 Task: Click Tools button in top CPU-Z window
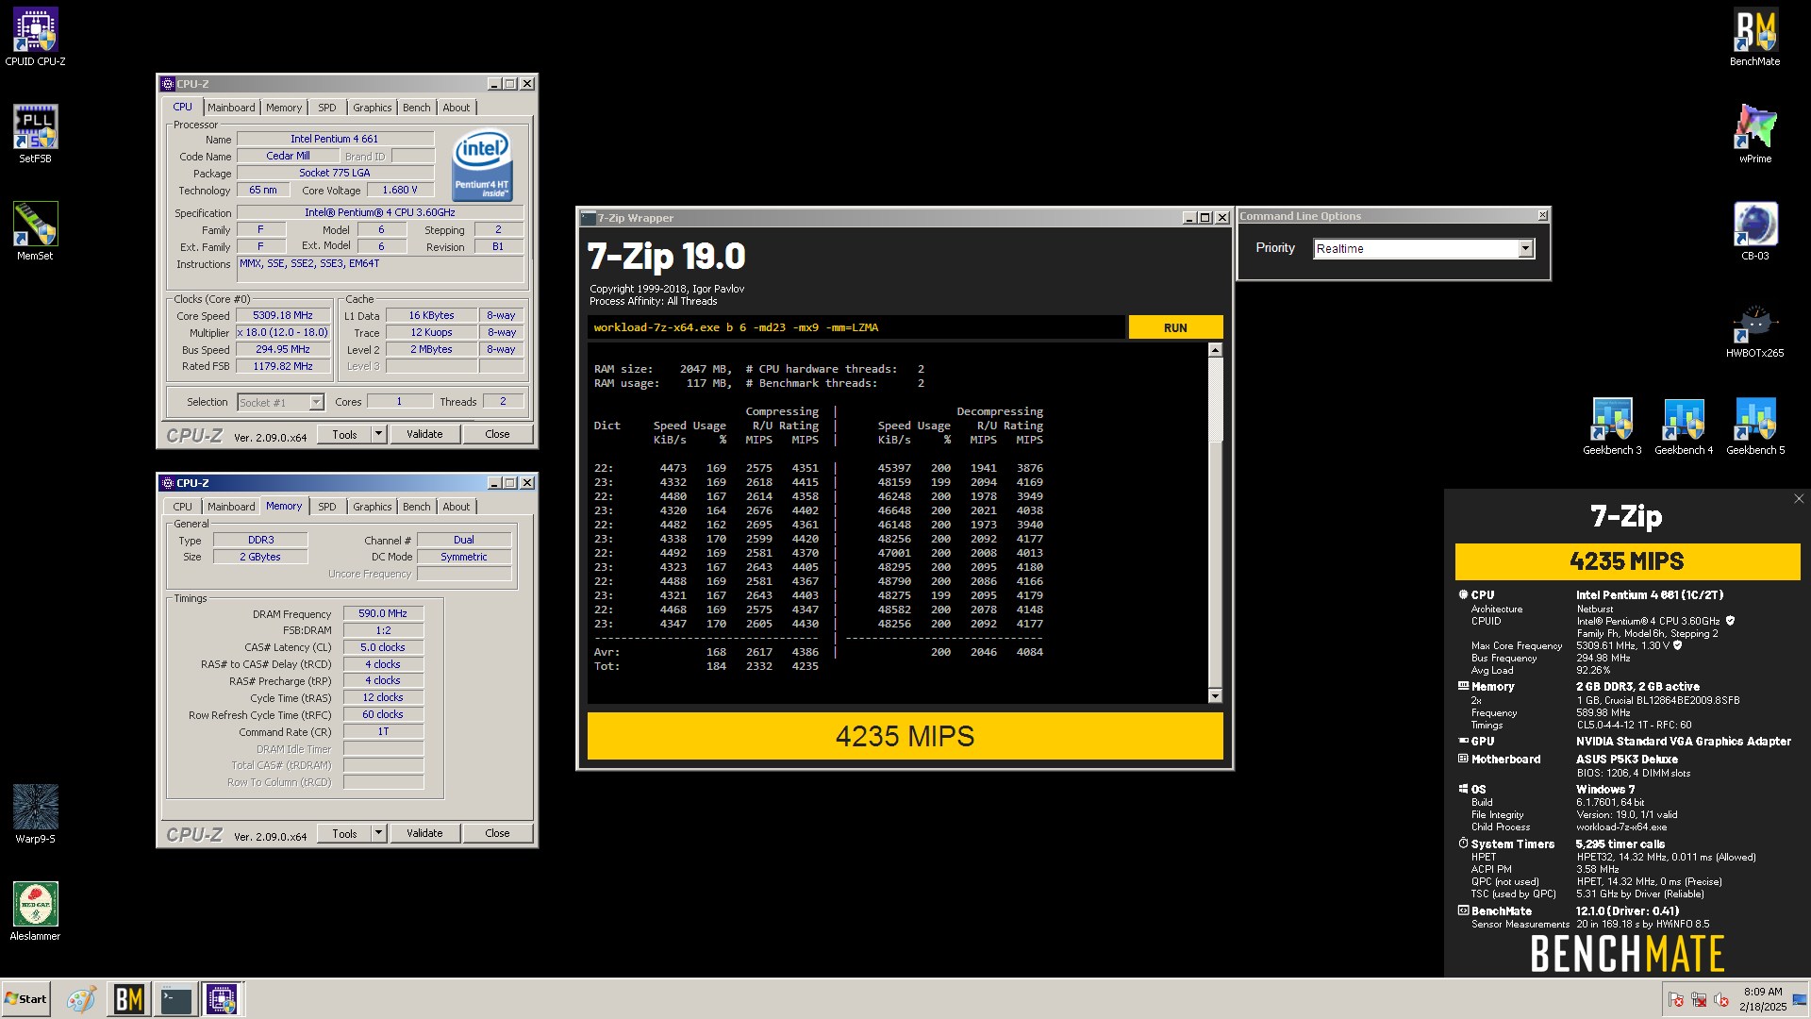pyautogui.click(x=344, y=434)
